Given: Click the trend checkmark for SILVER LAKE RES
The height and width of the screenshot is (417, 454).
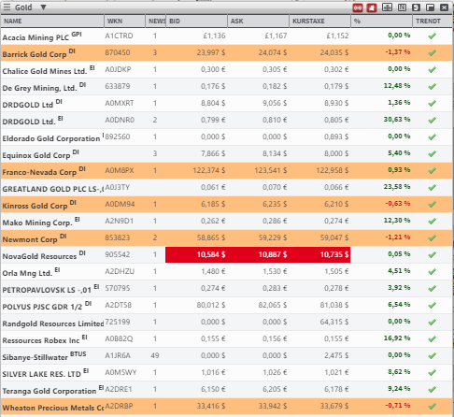Looking at the screenshot, I should 432,373.
